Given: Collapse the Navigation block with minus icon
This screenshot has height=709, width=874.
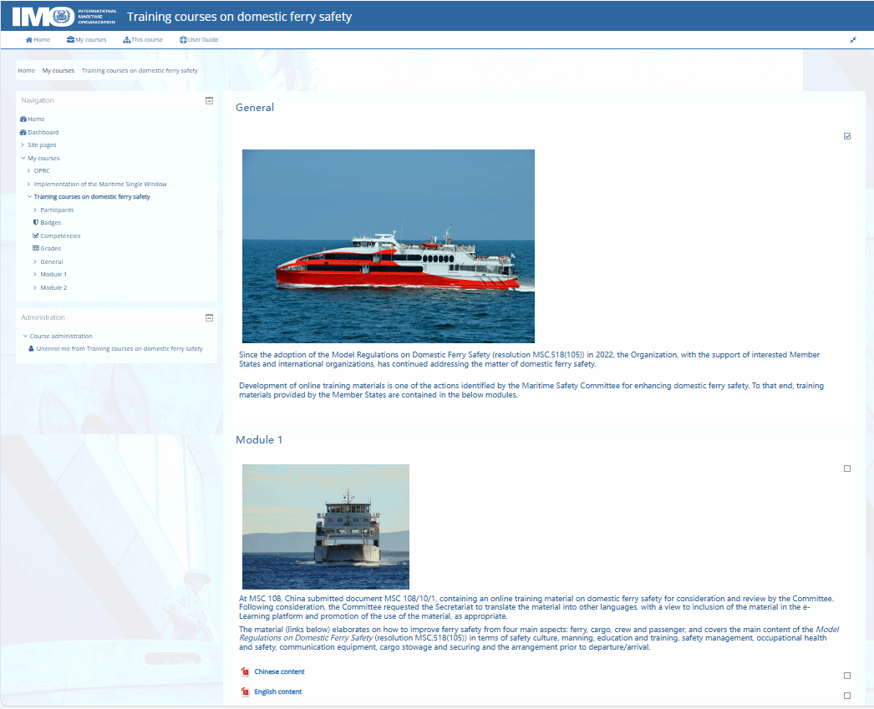Looking at the screenshot, I should click(x=210, y=100).
